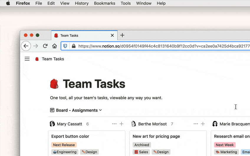The height and width of the screenshot is (156, 250).
Task: Reload the page in Firefox
Action: click(45, 46)
